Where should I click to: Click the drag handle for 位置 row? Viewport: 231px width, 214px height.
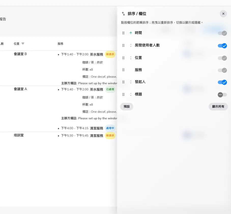(123, 58)
